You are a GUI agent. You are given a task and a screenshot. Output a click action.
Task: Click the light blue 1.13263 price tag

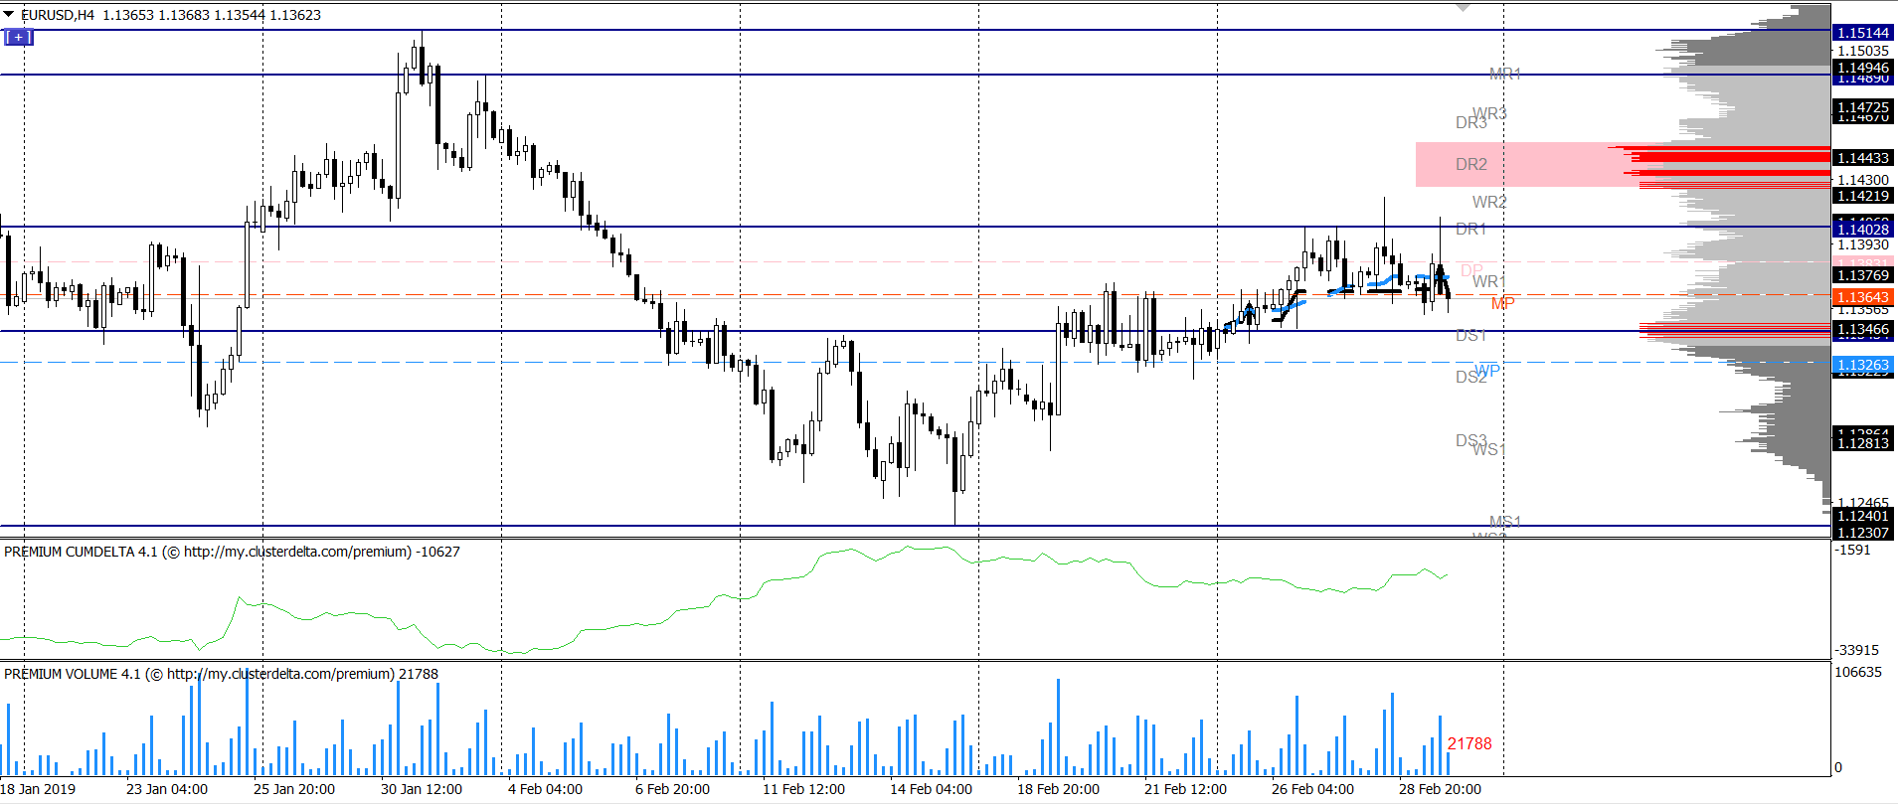[1862, 365]
